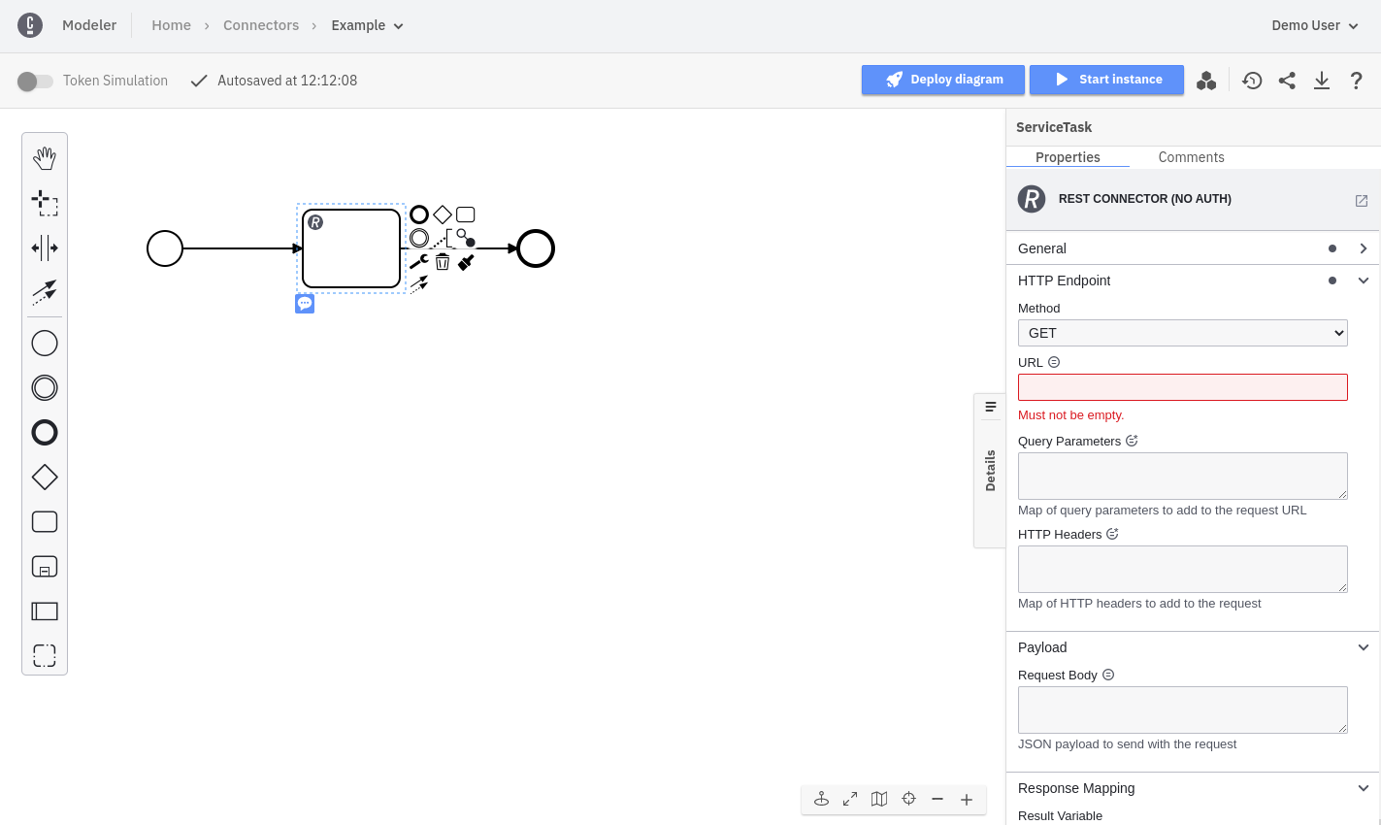
Task: Open the Method dropdown showing GET
Action: click(x=1182, y=333)
